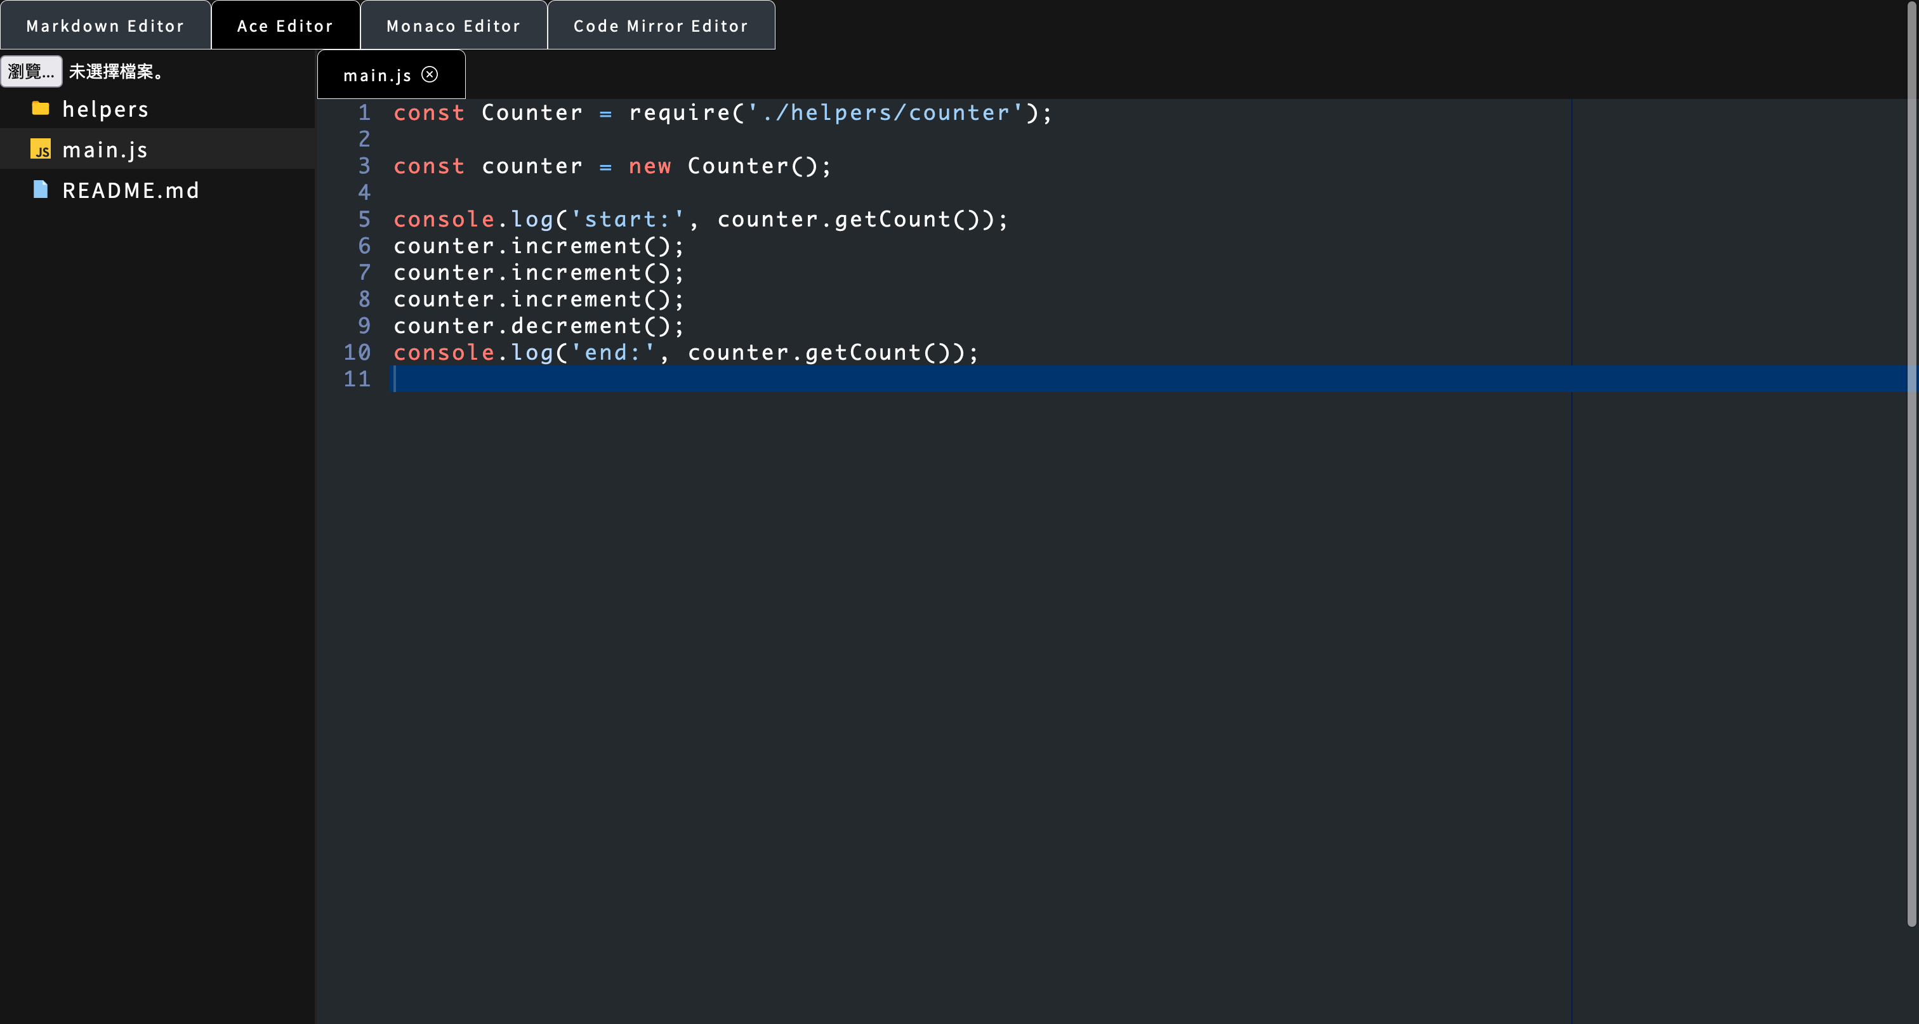Open README.md from the file tree
The height and width of the screenshot is (1024, 1919).
(131, 190)
